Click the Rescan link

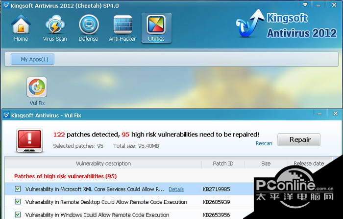click(264, 143)
